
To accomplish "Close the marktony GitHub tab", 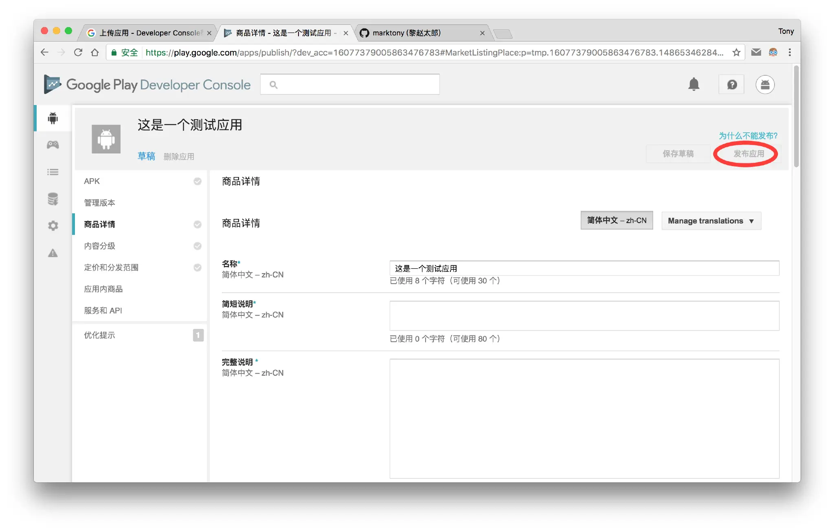I will [x=482, y=33].
